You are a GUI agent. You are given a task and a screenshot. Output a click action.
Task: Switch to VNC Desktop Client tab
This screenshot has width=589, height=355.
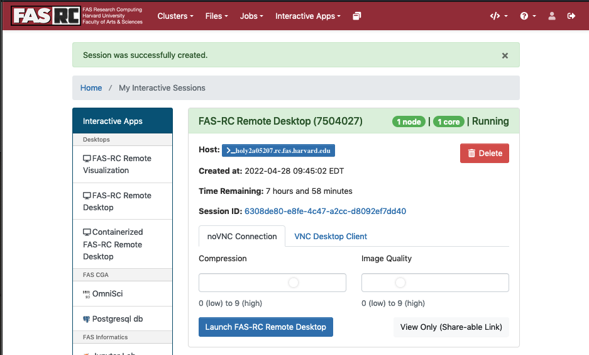[331, 237]
